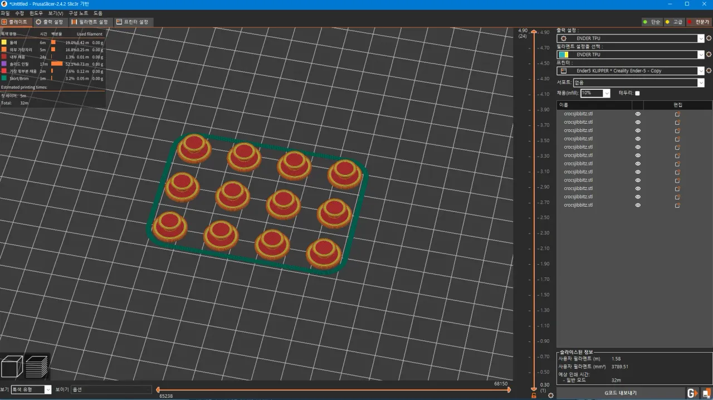Click green Skirt/Brim color swatch
The width and height of the screenshot is (713, 400).
[x=4, y=79]
